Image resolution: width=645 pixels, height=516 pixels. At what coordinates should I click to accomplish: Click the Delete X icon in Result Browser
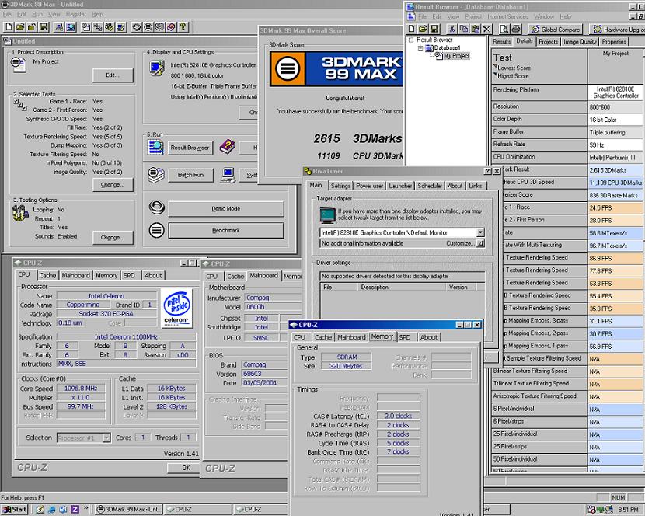(486, 29)
